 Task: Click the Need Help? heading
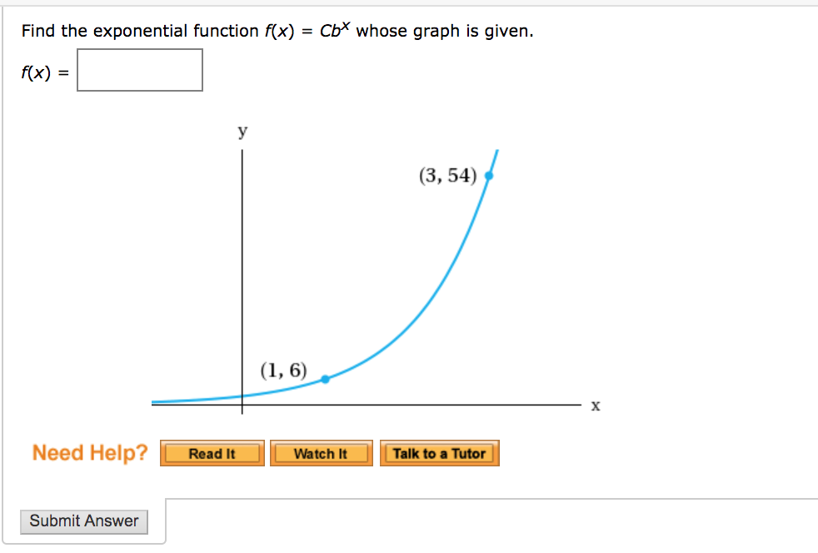click(88, 452)
